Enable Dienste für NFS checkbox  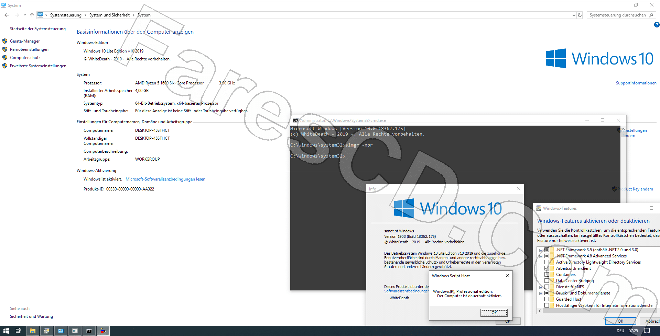(x=547, y=287)
